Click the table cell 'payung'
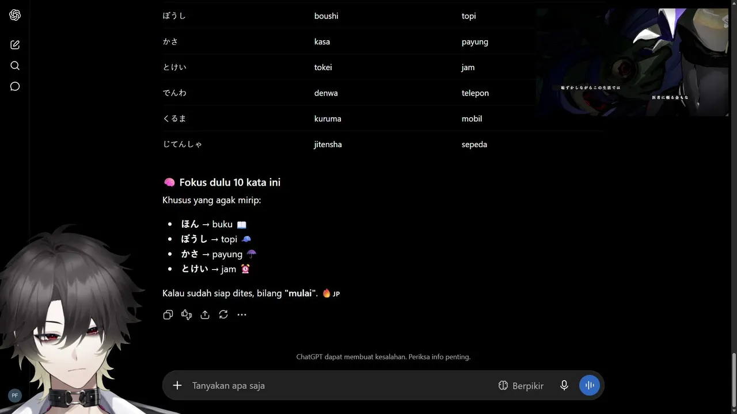Screen dimensions: 737x414 475,41
